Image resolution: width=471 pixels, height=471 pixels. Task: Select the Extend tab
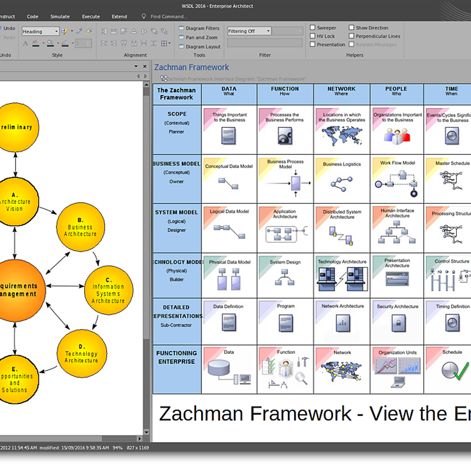coord(119,16)
